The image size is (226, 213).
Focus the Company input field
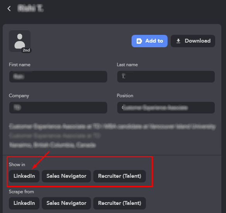coord(58,108)
